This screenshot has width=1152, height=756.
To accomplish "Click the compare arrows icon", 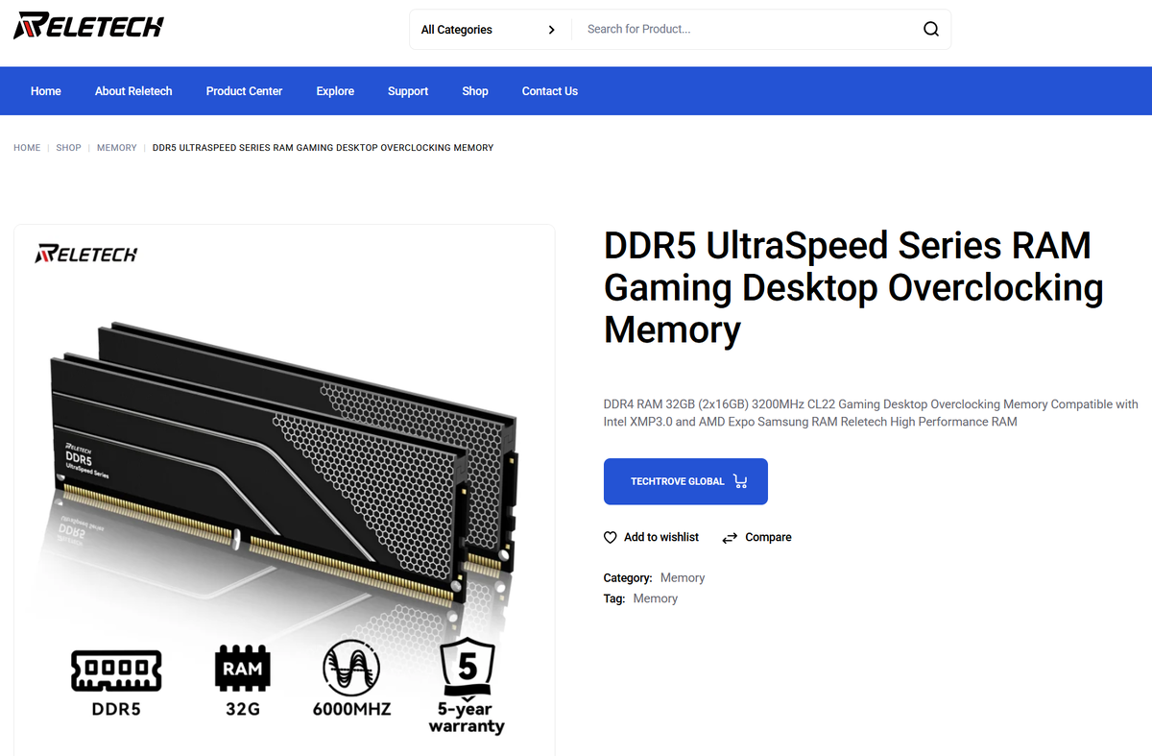I will 730,538.
